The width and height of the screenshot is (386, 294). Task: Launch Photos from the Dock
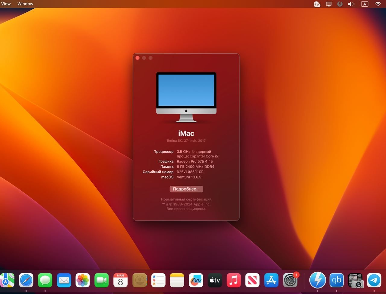click(83, 280)
